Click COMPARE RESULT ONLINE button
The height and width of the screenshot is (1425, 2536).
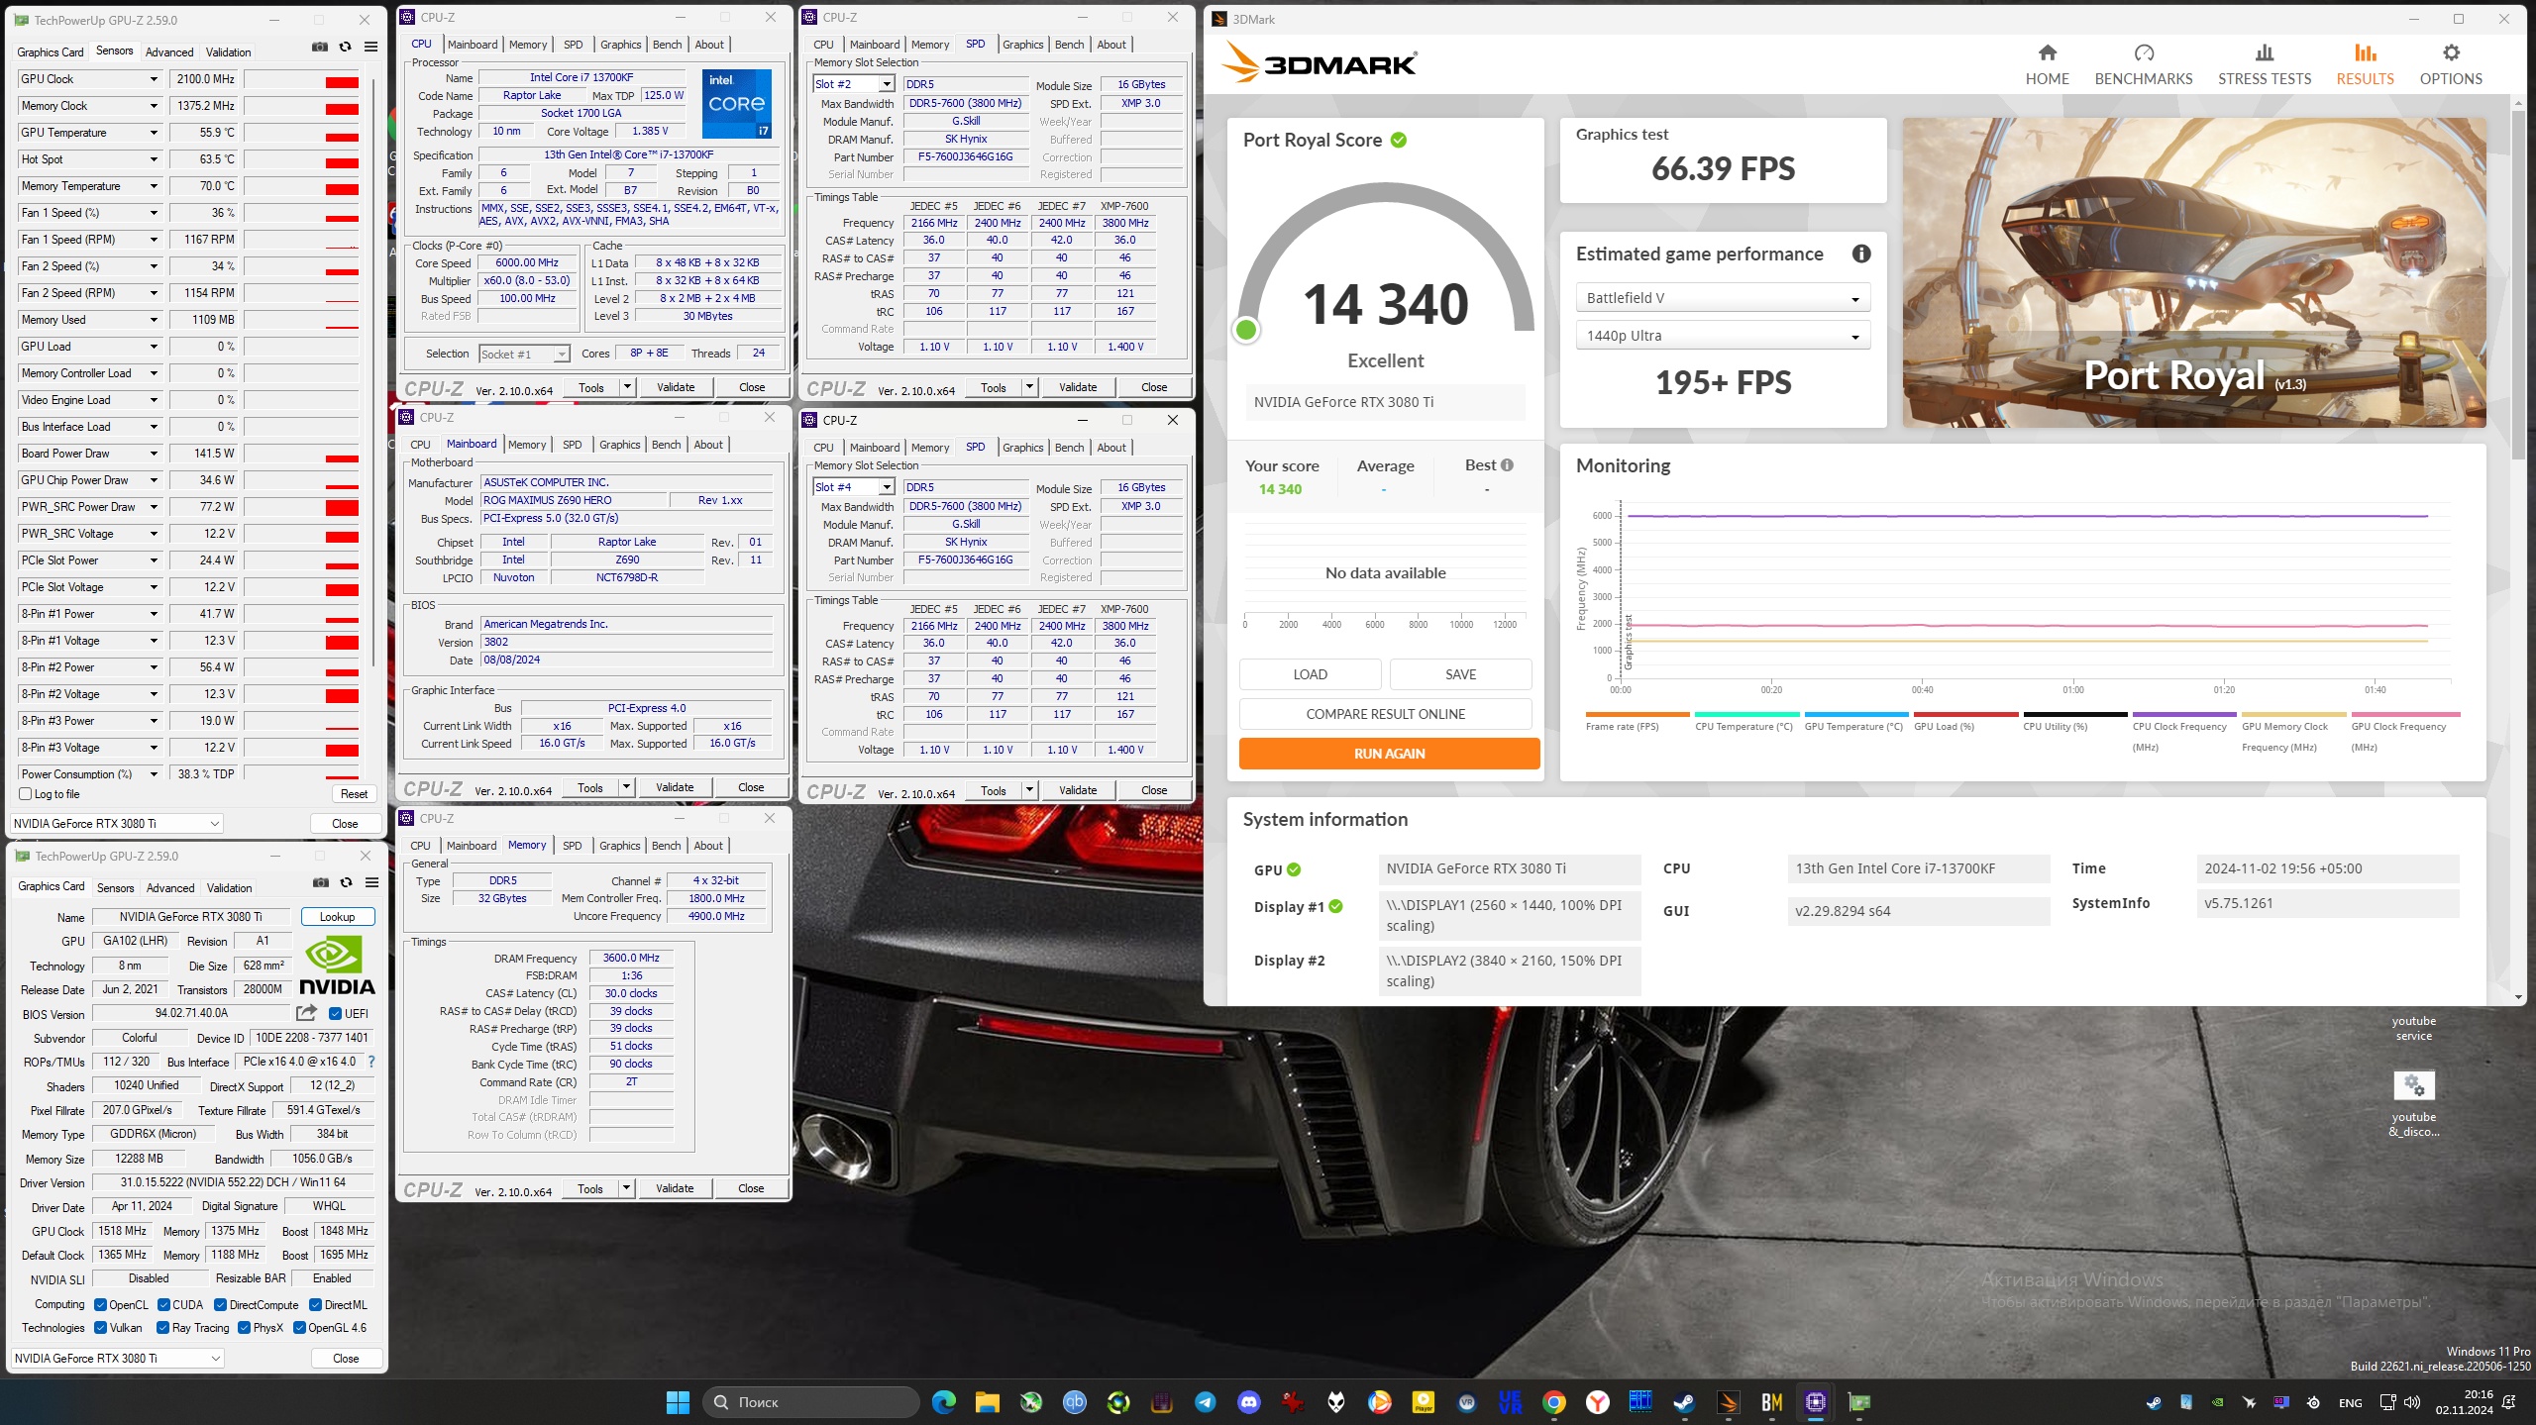pos(1385,714)
